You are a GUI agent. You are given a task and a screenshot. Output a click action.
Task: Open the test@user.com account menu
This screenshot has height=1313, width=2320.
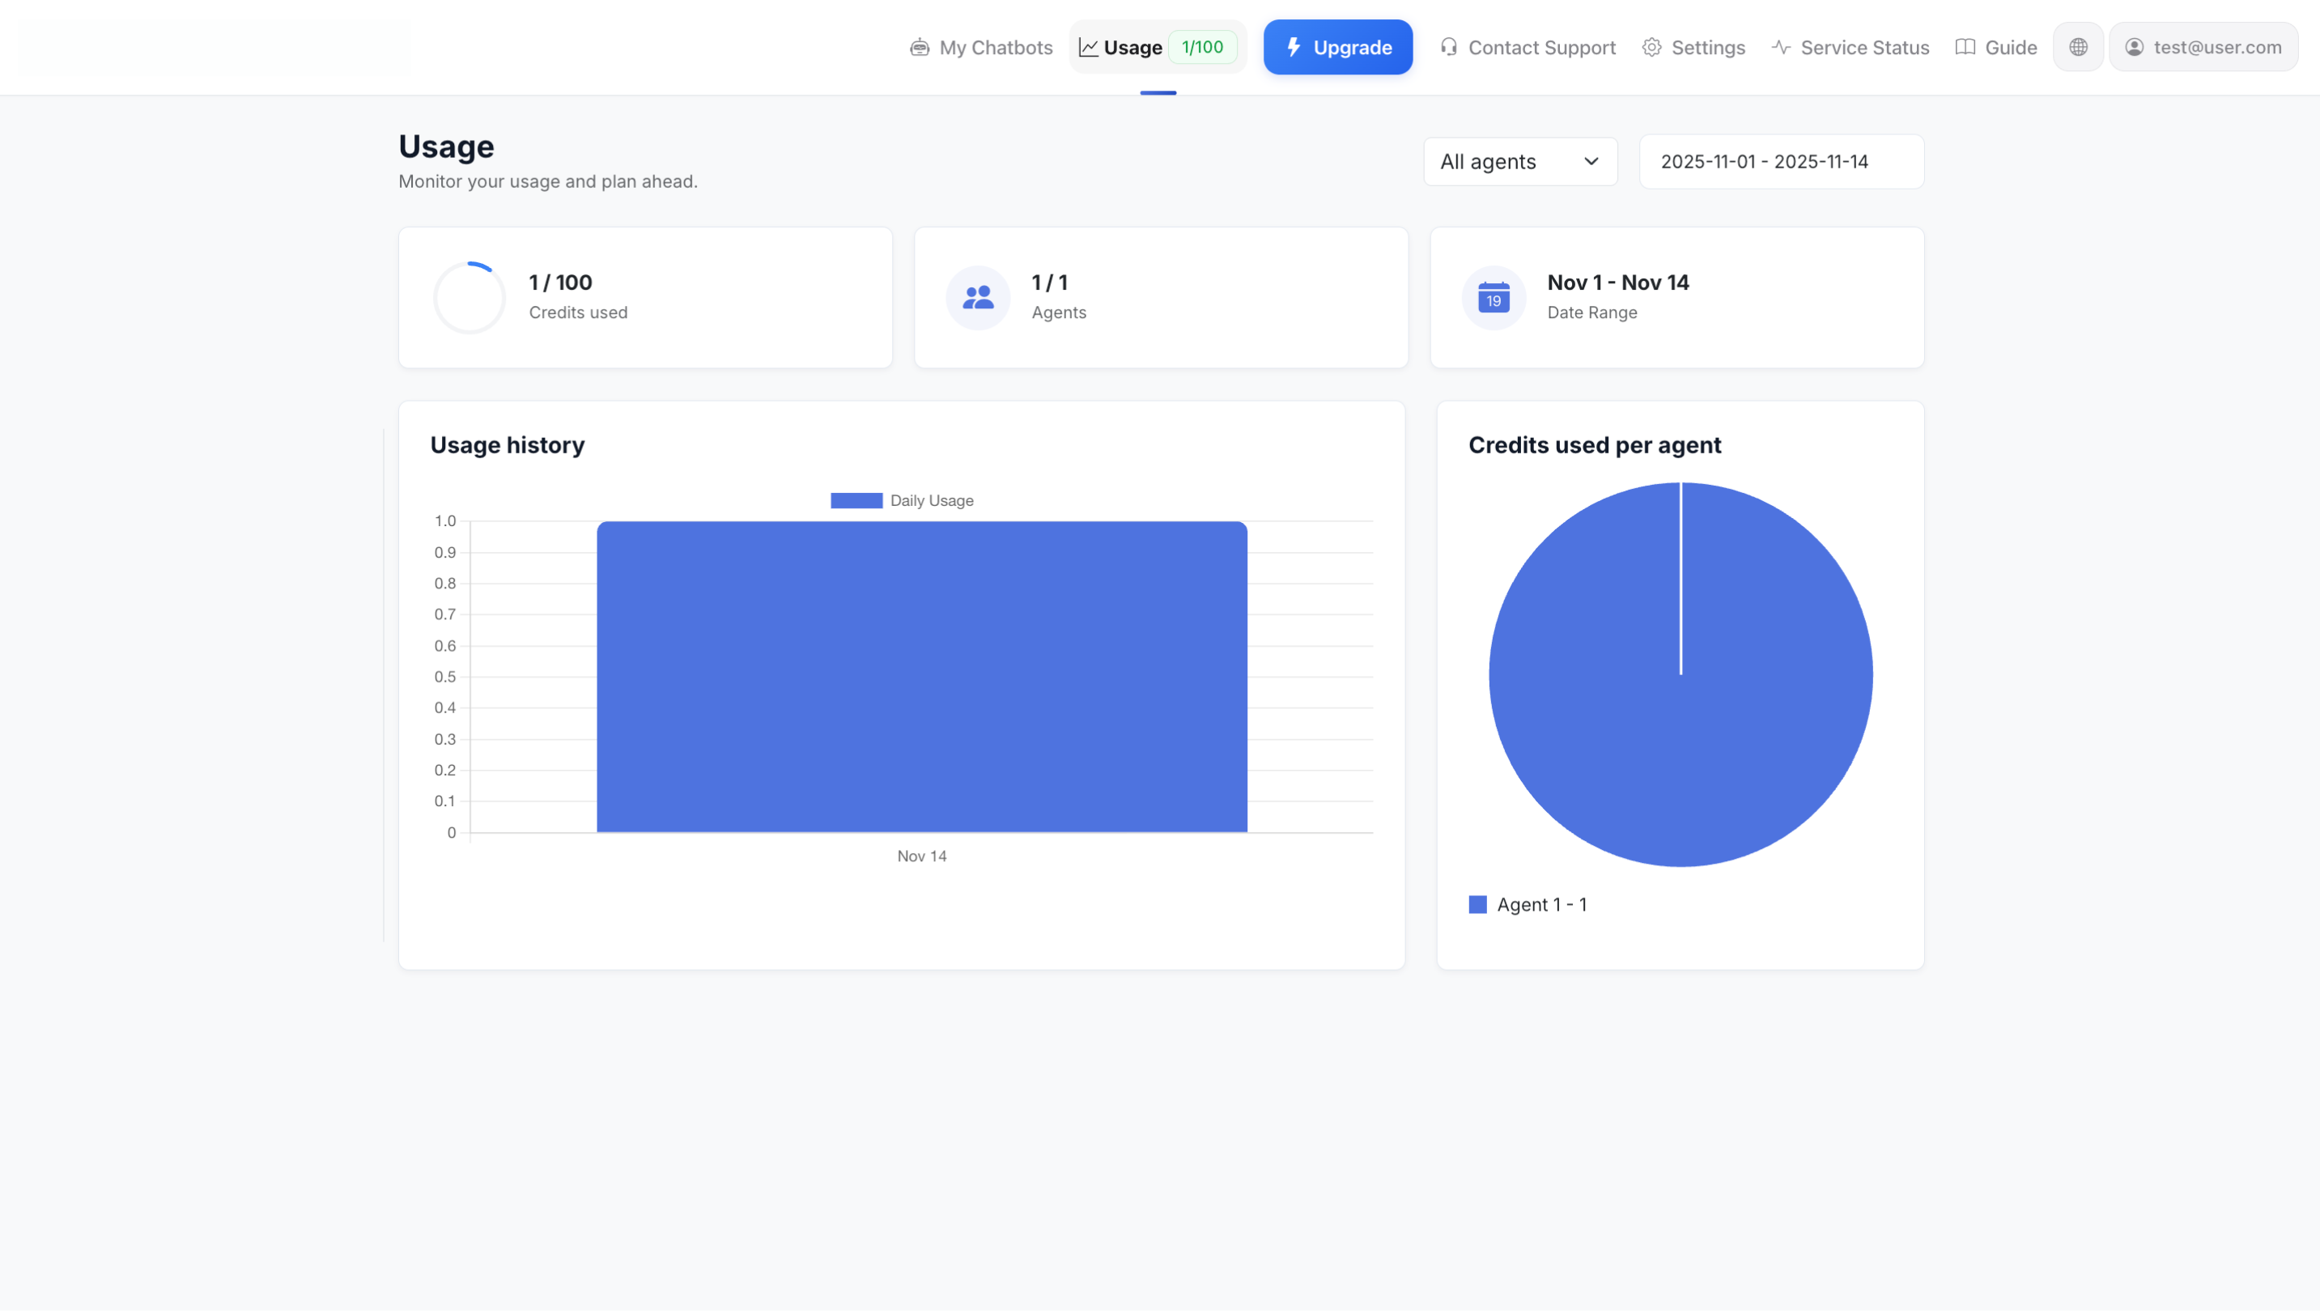point(2203,47)
